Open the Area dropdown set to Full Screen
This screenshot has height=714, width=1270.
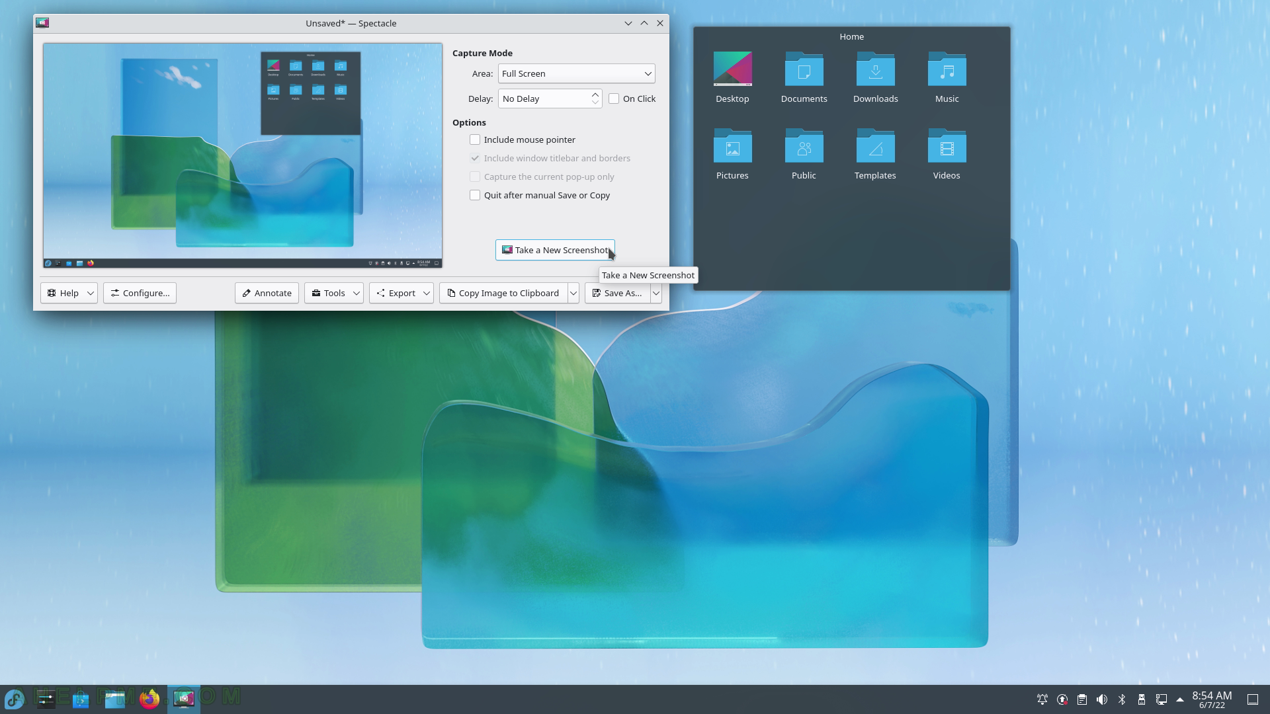click(x=576, y=73)
